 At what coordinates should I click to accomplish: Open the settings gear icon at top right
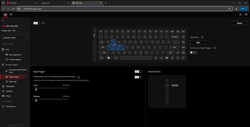coord(246,15)
